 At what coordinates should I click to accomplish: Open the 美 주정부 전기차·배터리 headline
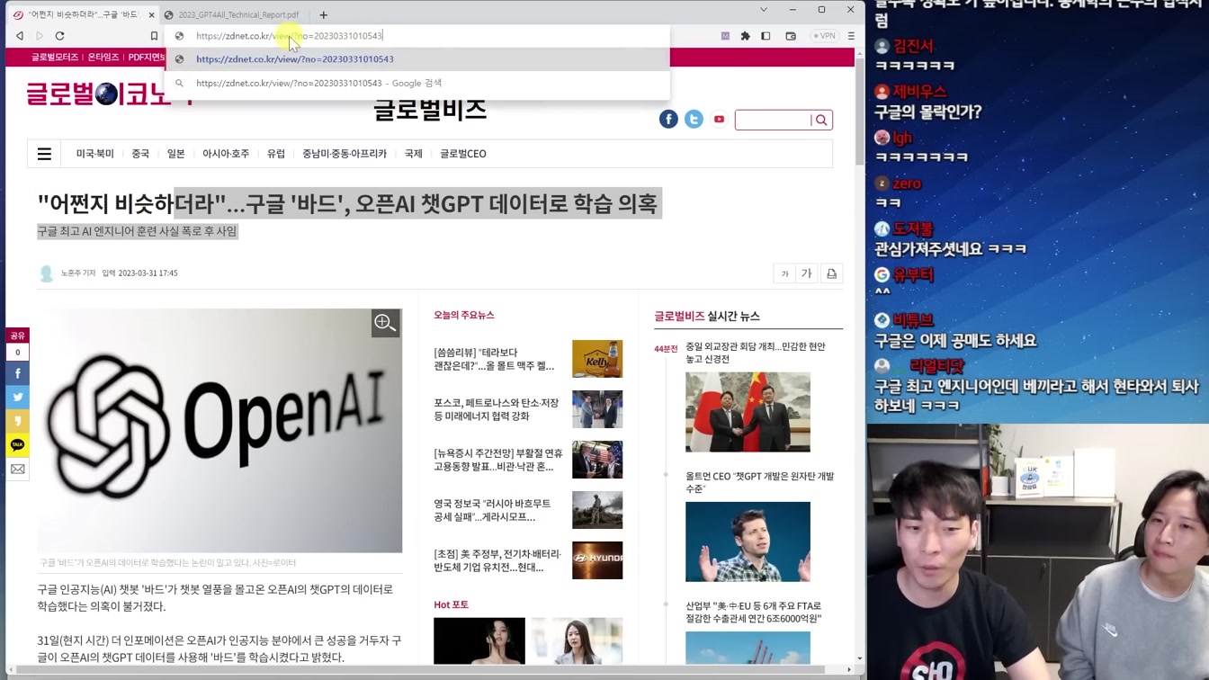click(497, 560)
